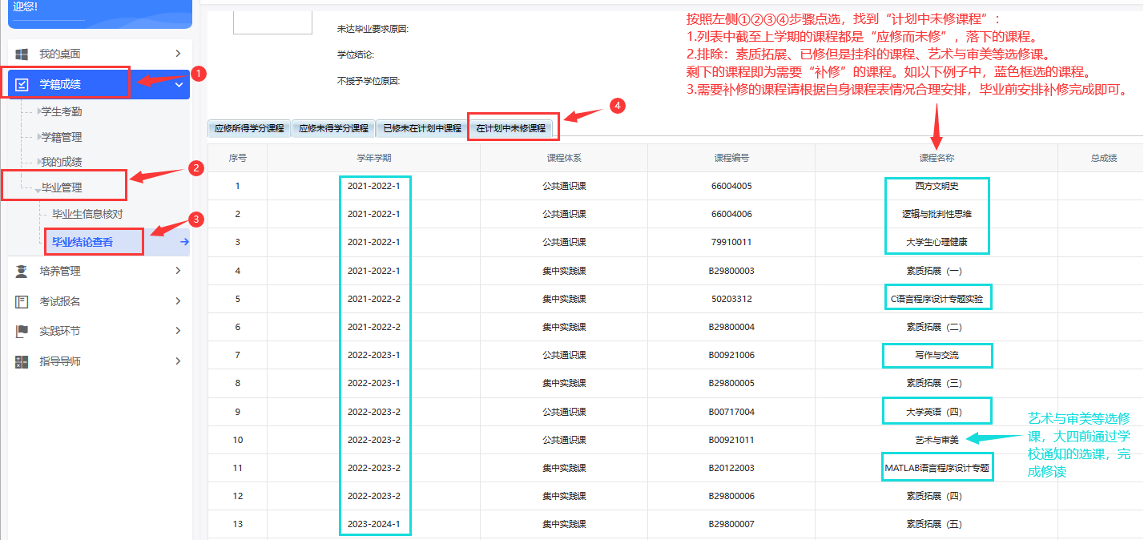Image resolution: width=1144 pixels, height=540 pixels.
Task: Collapse the 学籍成绩 menu chevron
Action: tap(179, 84)
